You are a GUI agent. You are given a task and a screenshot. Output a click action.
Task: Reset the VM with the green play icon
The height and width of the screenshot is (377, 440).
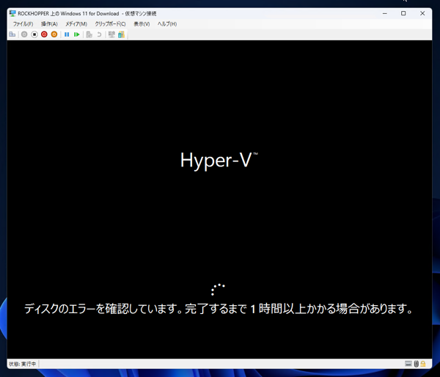click(76, 34)
